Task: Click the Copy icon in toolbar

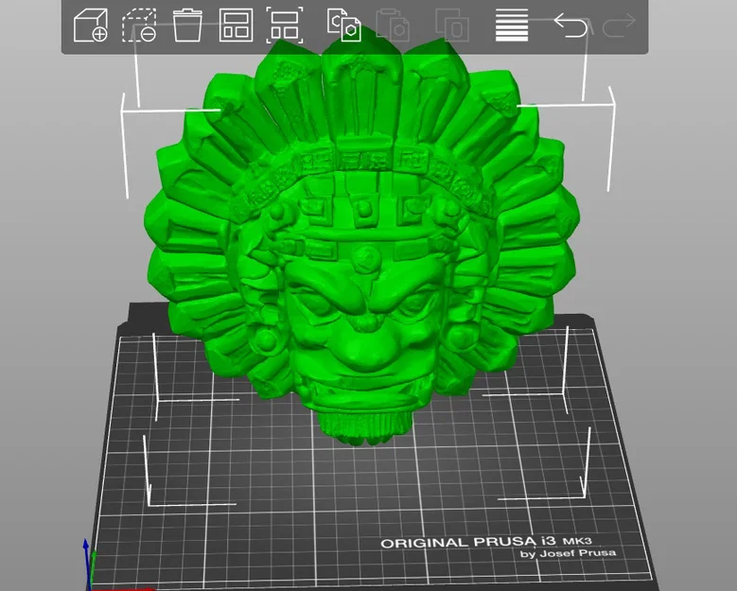Action: [344, 26]
